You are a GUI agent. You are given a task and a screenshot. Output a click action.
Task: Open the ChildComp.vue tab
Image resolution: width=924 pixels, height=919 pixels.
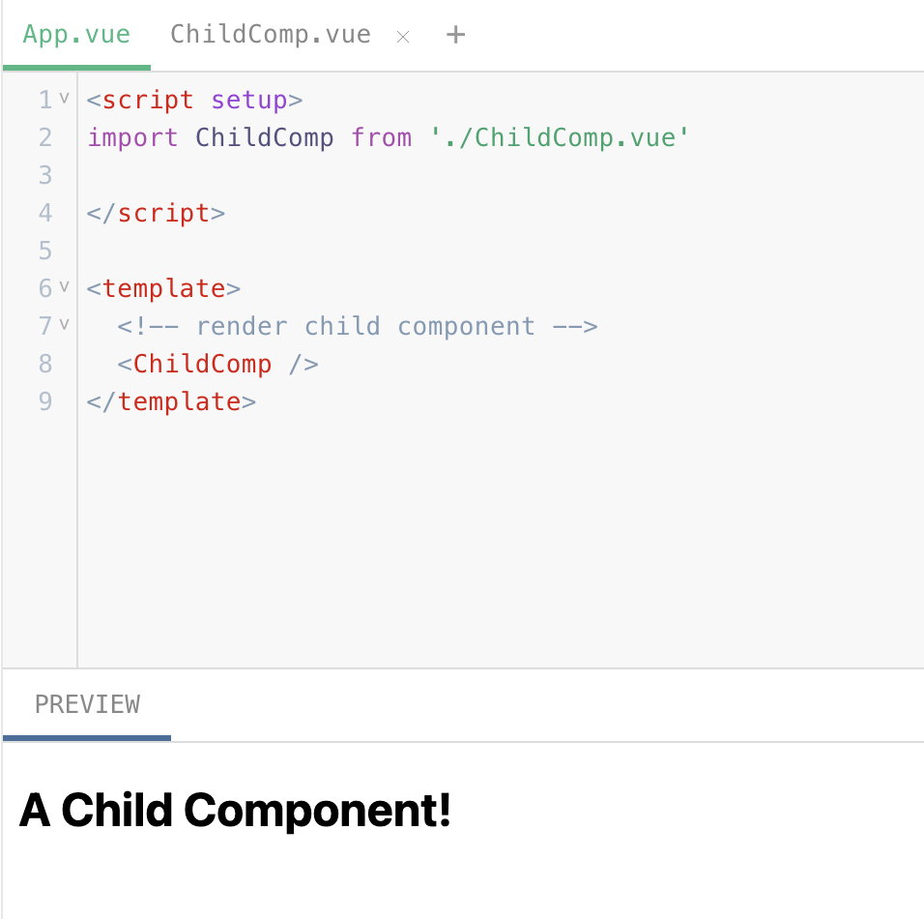[x=271, y=35]
